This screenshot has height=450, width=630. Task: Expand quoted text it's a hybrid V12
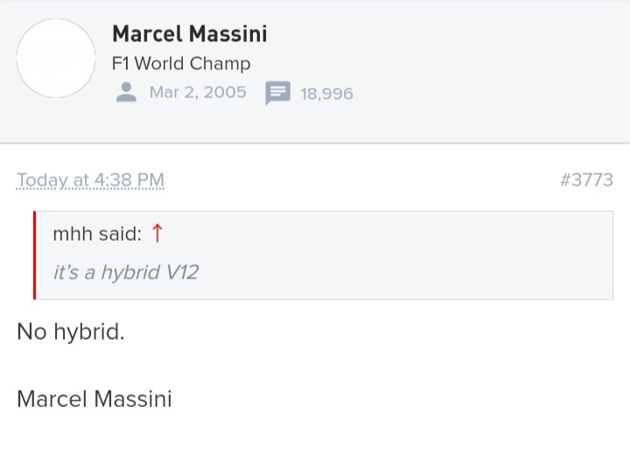click(126, 272)
